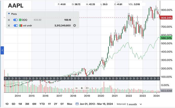
Task: Open vol undr settings gear
Action: (x=75, y=25)
